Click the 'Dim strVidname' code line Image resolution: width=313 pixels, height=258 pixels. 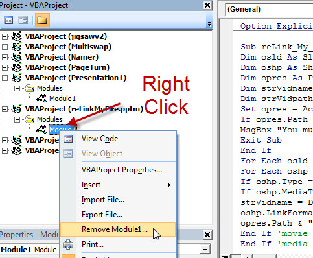click(x=277, y=88)
